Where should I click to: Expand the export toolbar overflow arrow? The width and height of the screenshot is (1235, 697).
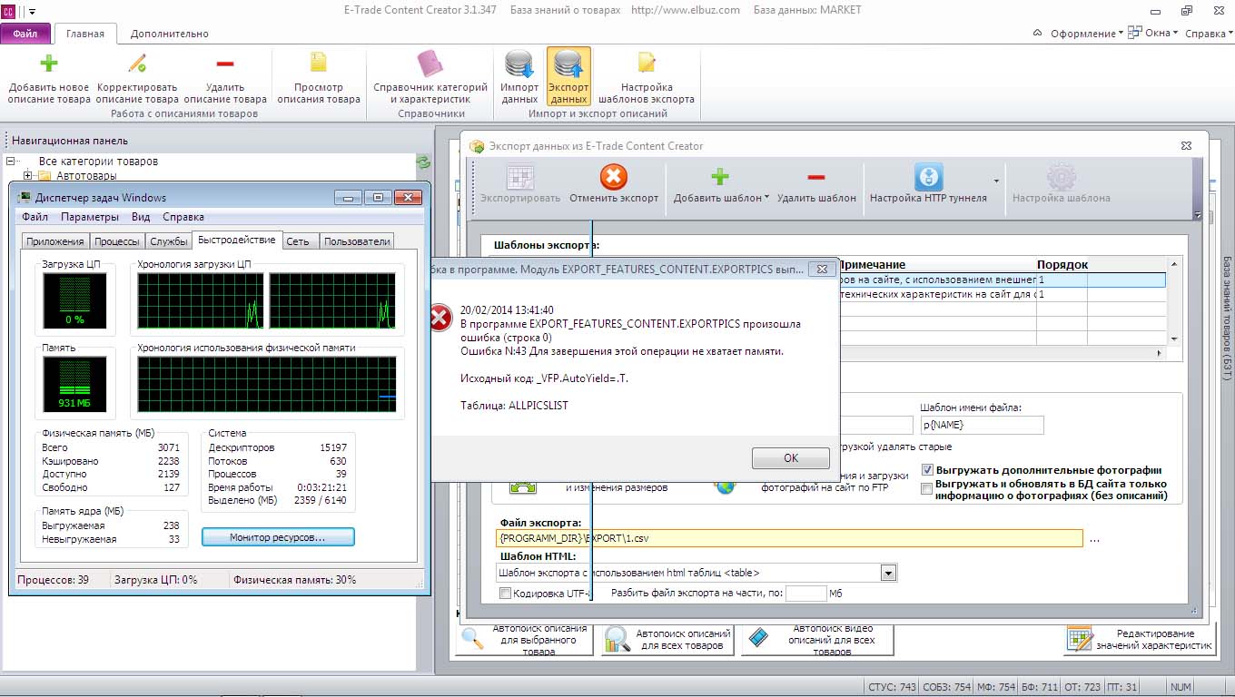point(1198,216)
